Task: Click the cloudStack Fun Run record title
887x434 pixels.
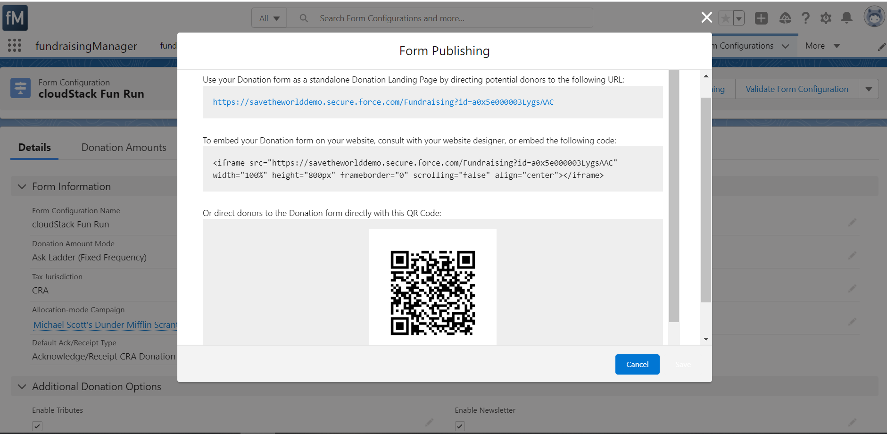Action: (x=91, y=94)
